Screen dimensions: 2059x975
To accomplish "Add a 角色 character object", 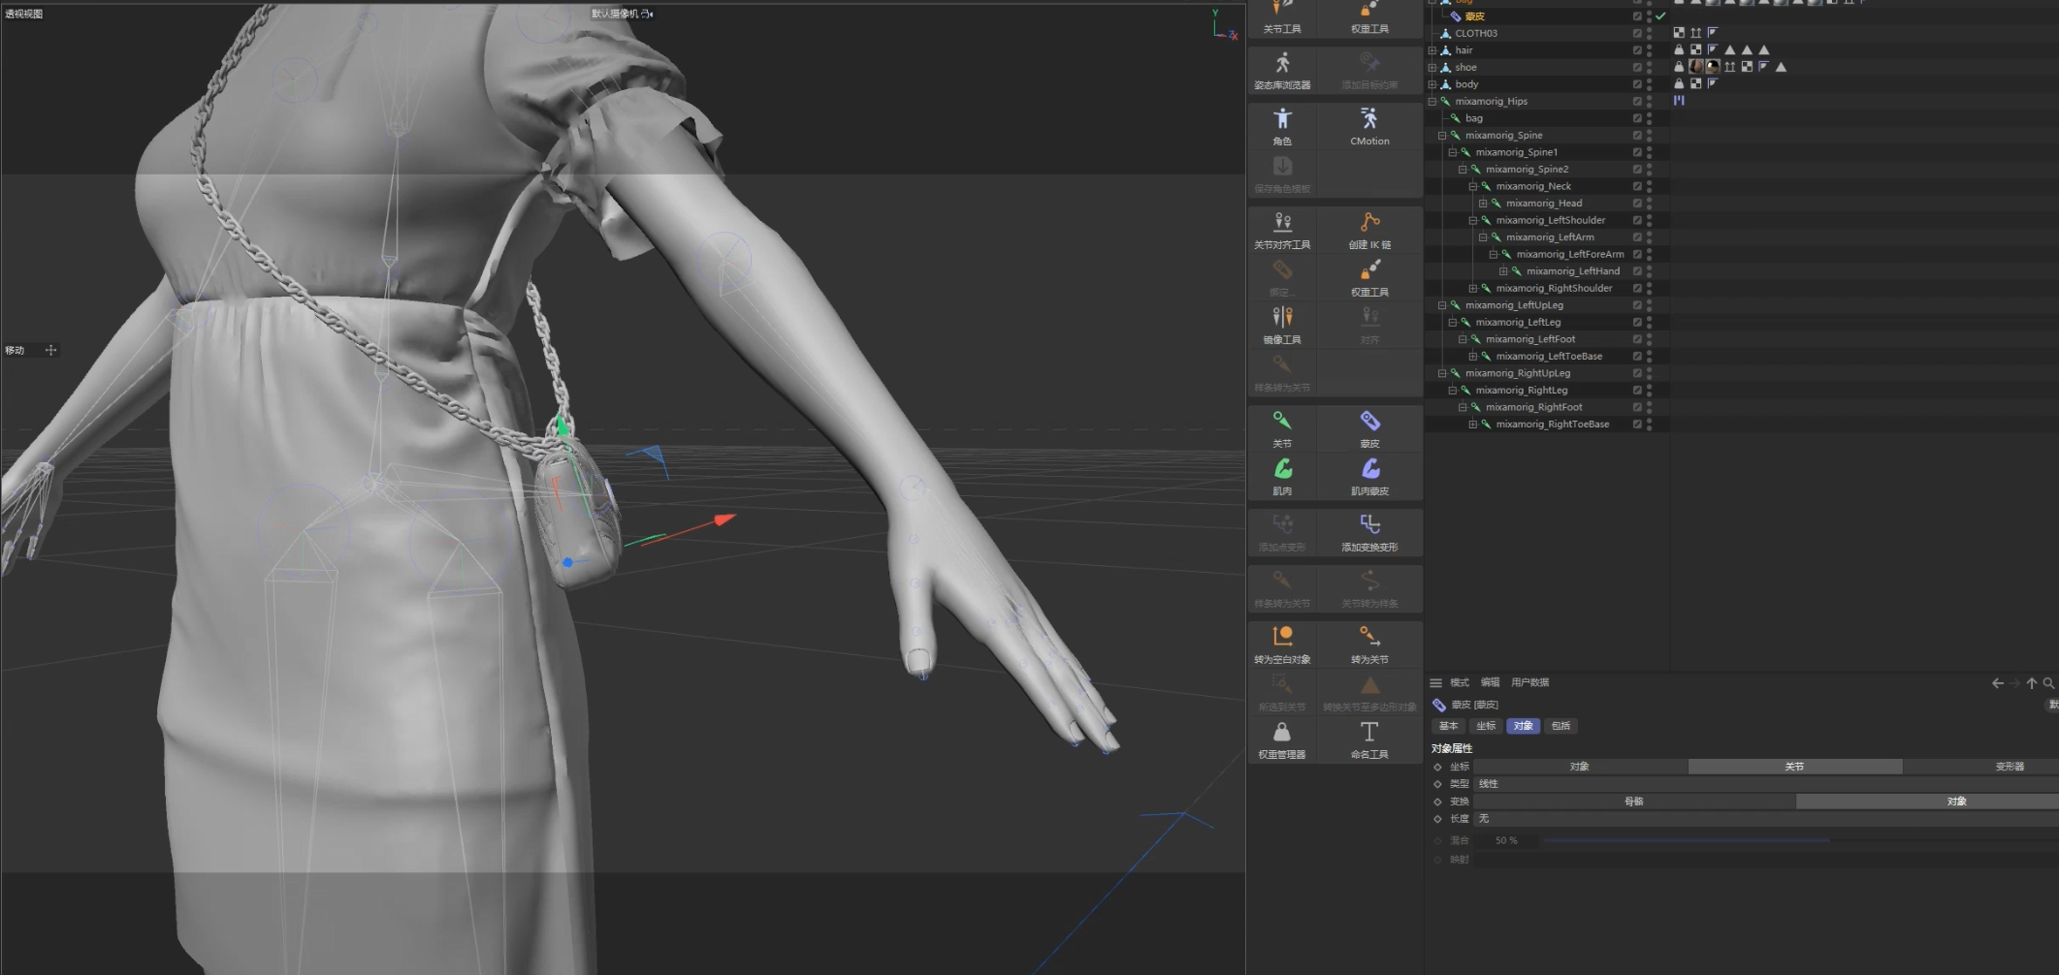I will [x=1282, y=126].
